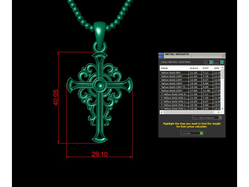Image resolution: width=249 pixels, height=187 pixels.
Task: Click the 40.05 height dimension
Action: (56, 98)
